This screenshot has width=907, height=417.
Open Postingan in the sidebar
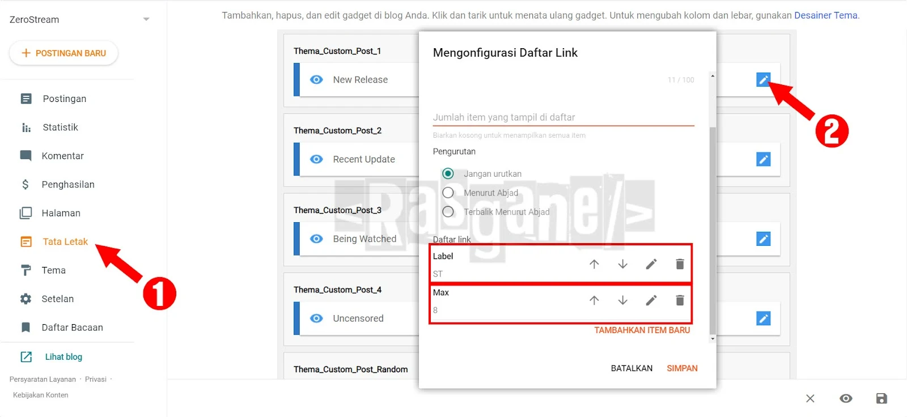pyautogui.click(x=65, y=99)
